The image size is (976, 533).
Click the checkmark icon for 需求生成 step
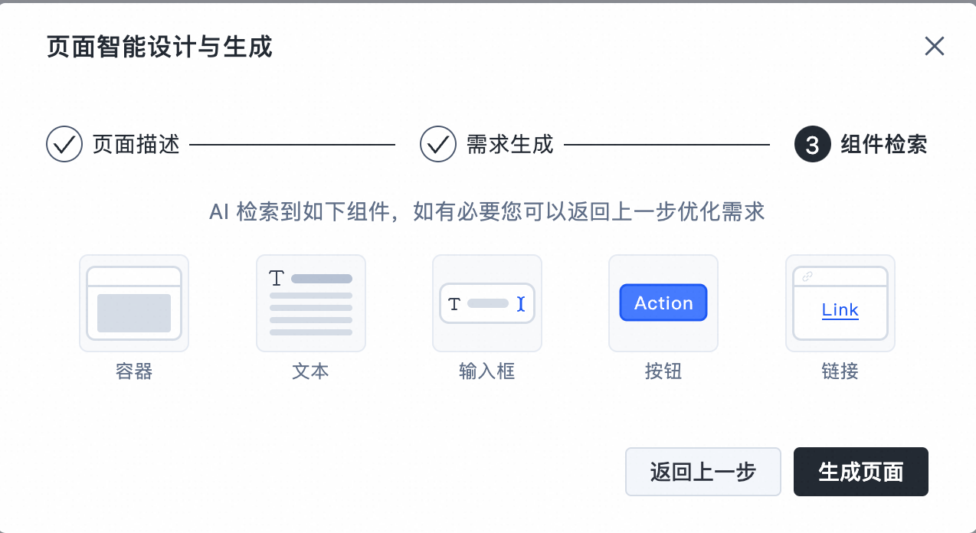(438, 144)
